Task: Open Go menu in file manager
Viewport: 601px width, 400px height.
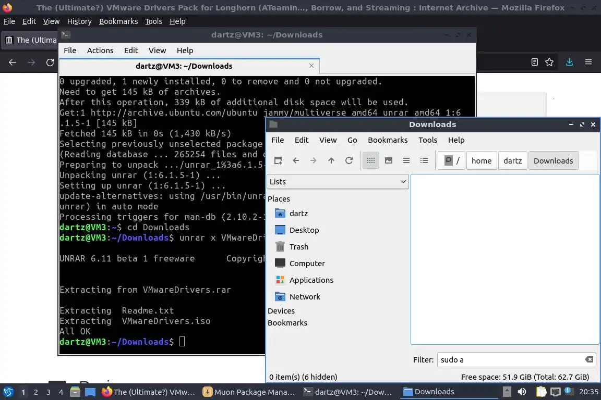Action: point(352,140)
